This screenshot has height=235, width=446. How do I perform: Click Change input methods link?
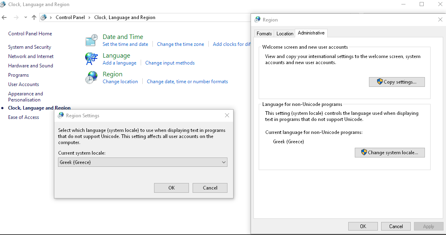[170, 63]
